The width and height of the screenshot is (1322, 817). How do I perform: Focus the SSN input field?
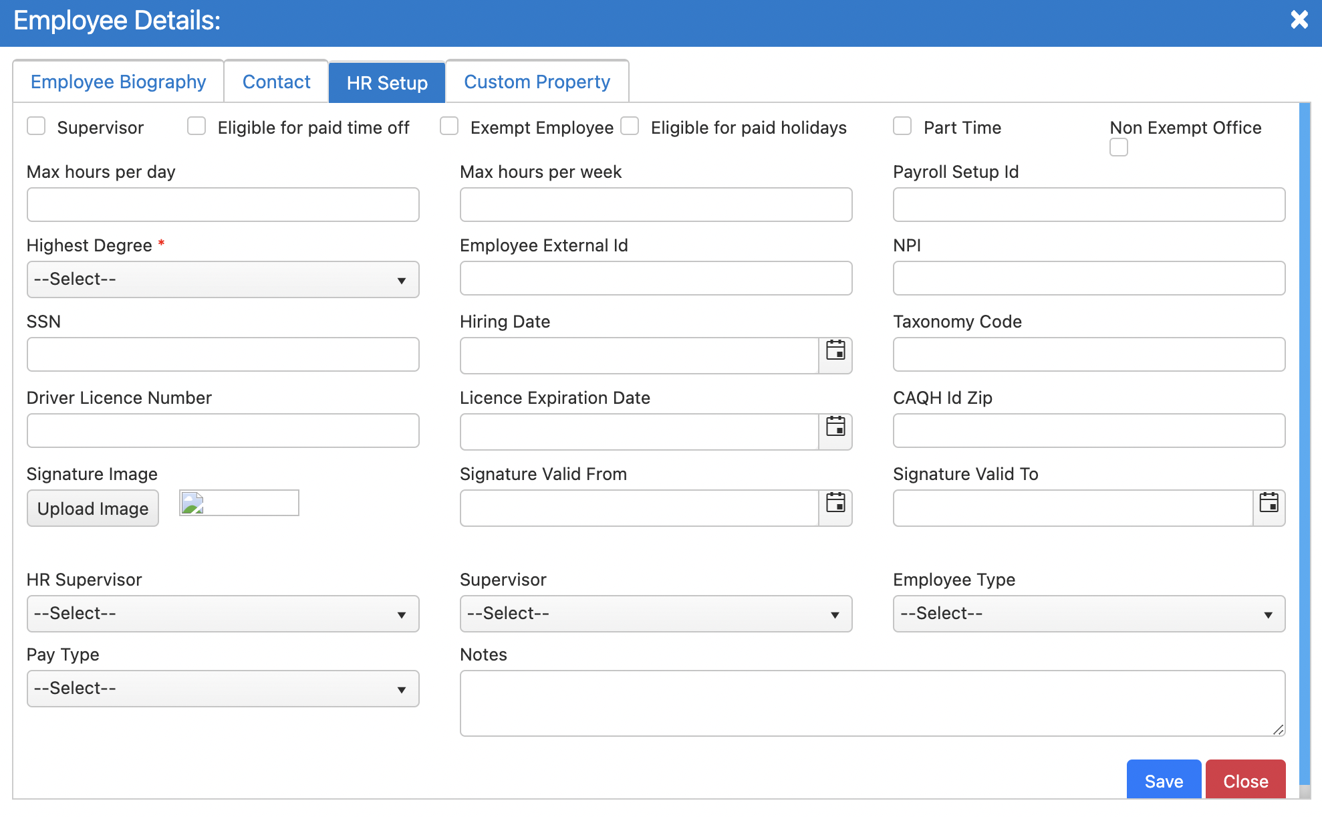(x=223, y=354)
